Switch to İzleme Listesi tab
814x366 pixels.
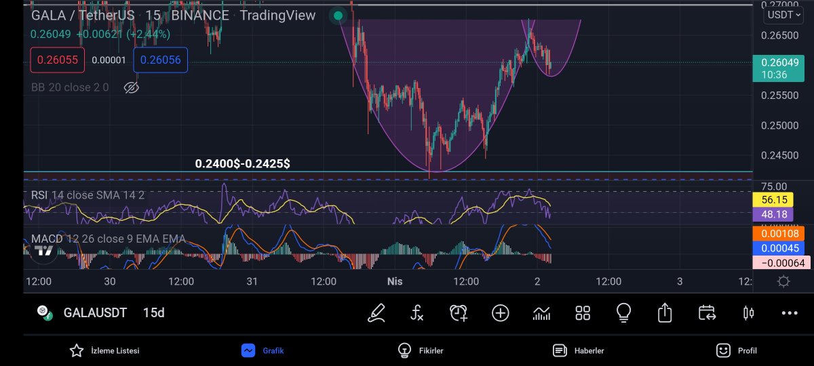[x=104, y=350]
